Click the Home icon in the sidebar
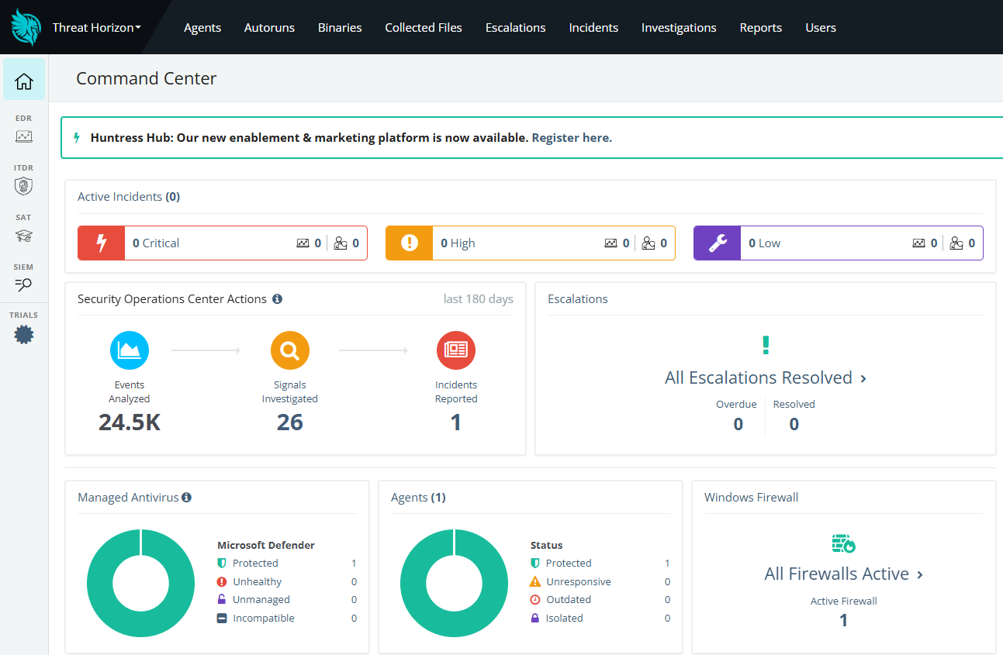The image size is (1003, 655). pyautogui.click(x=24, y=80)
